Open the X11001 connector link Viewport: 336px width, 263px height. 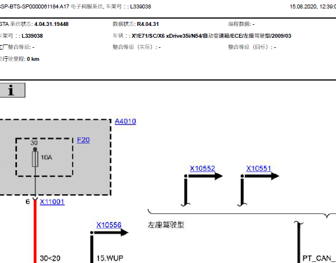pyautogui.click(x=52, y=202)
